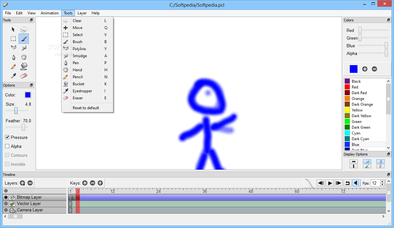This screenshot has height=228, width=394.
Task: Play the animation
Action: [330, 183]
